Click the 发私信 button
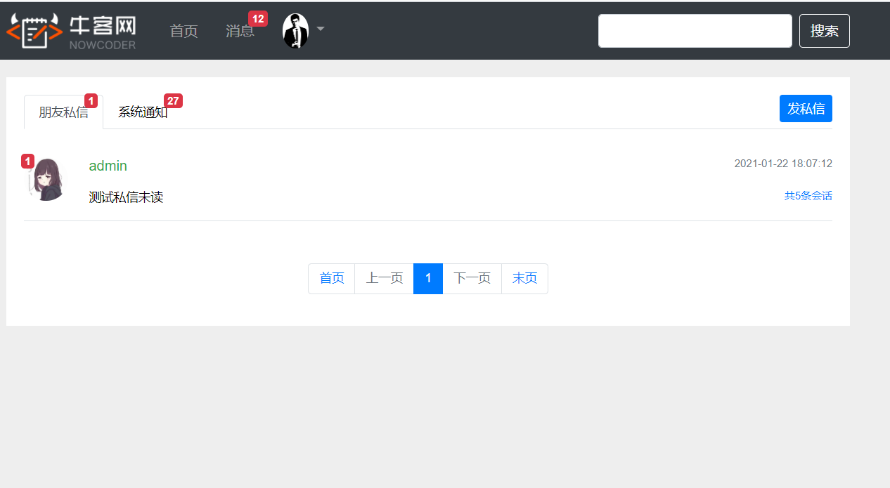Viewport: 890px width, 488px height. 806,109
